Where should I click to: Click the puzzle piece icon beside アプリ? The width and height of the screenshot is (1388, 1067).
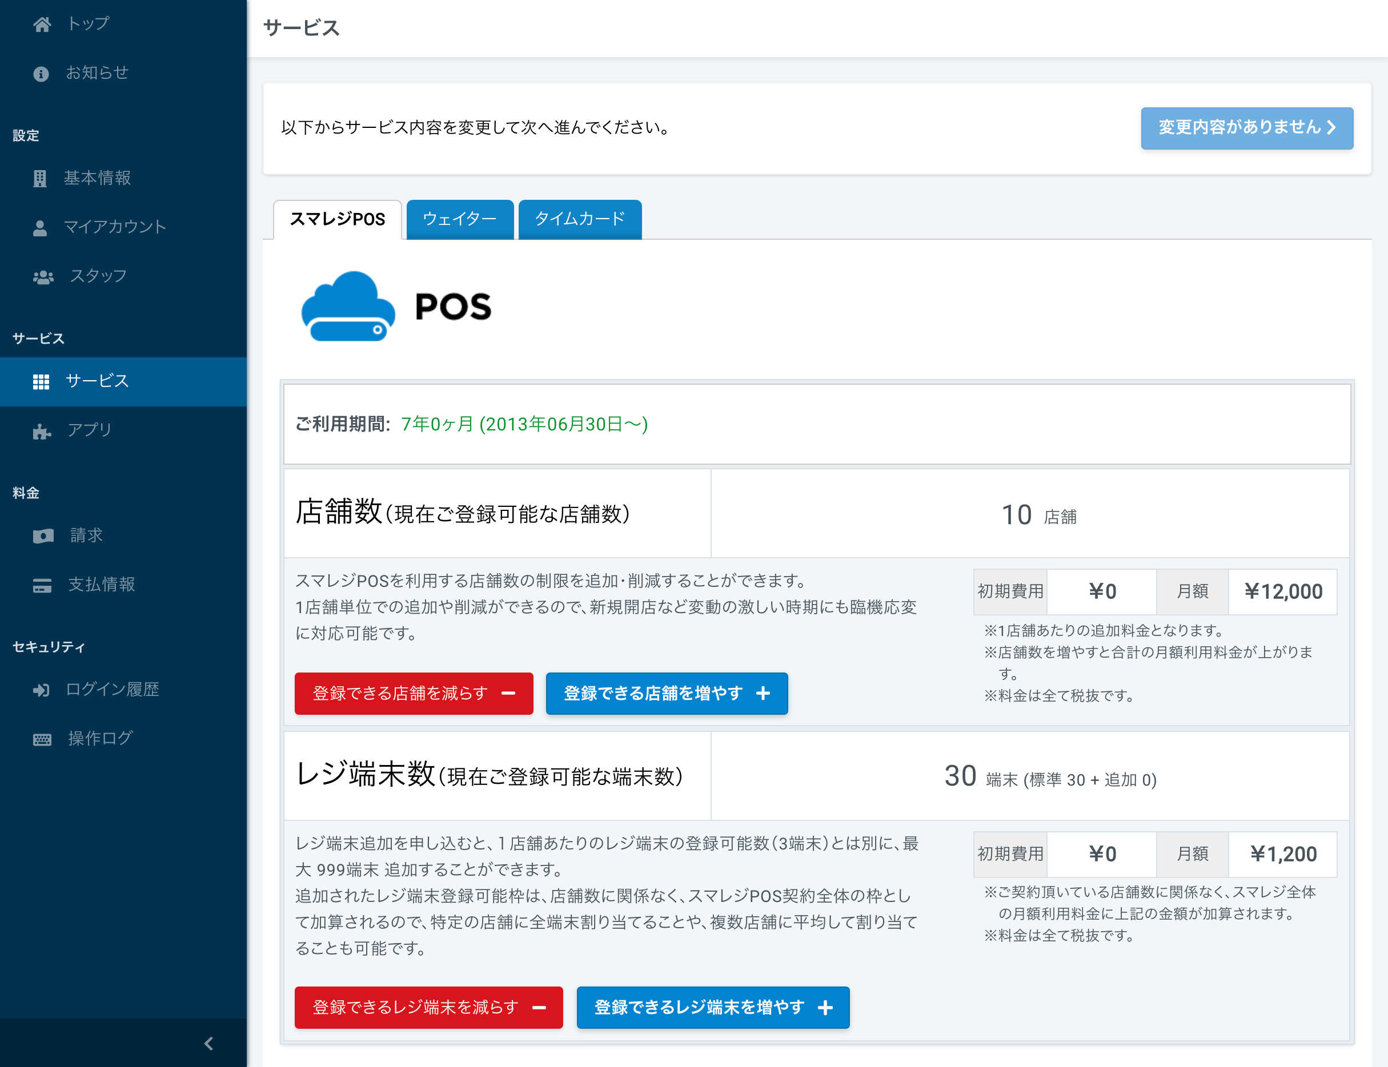[42, 431]
